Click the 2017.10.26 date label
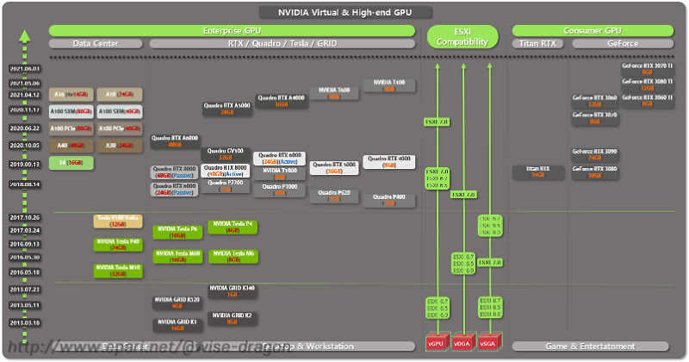Viewport: 689px width, 362px height. pyautogui.click(x=25, y=217)
